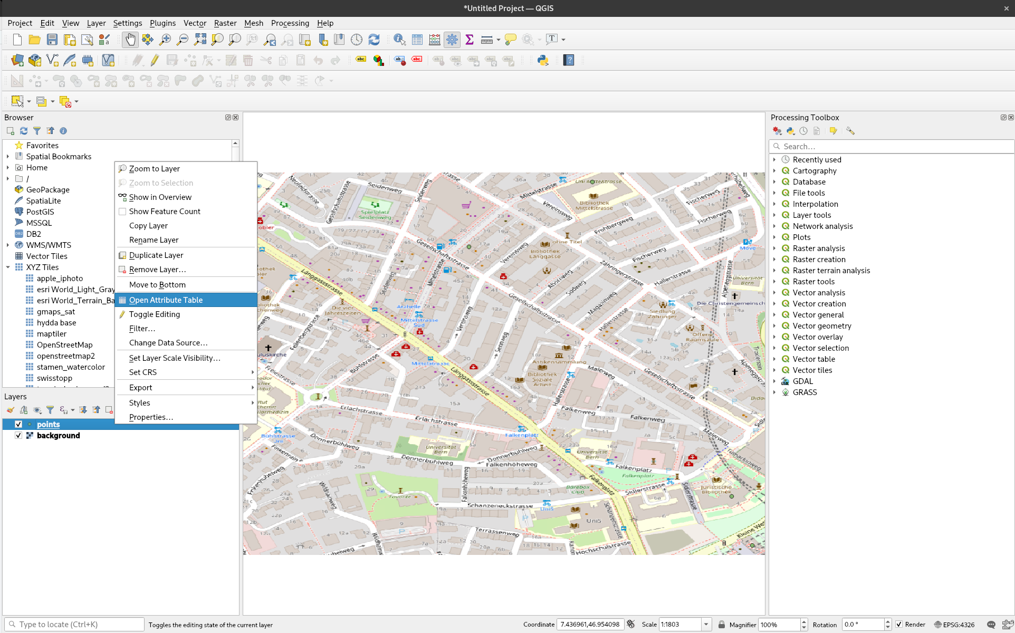Increase the Magnifier spinner value
This screenshot has width=1015, height=633.
803,621
